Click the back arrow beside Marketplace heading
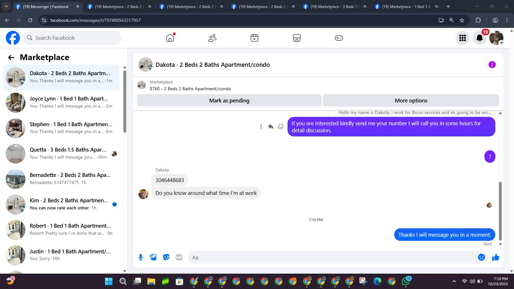 [x=11, y=57]
